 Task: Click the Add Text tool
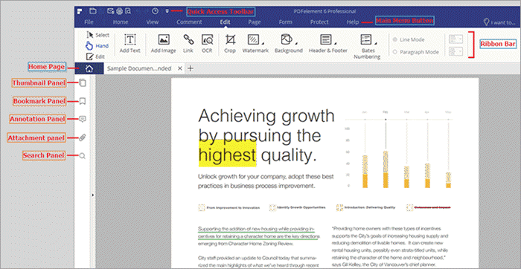point(130,44)
